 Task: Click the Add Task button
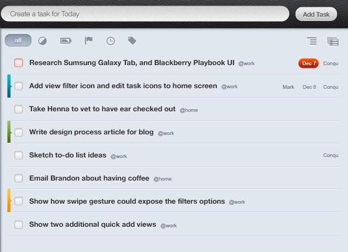click(x=316, y=14)
